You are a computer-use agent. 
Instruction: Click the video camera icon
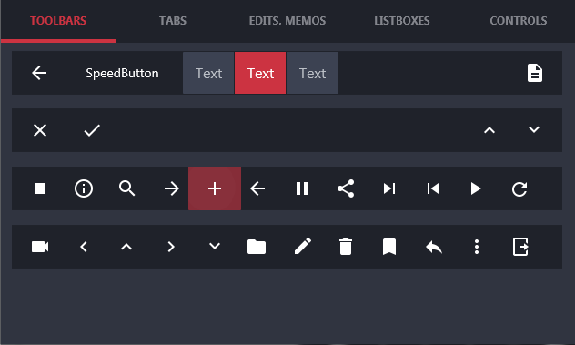[40, 247]
